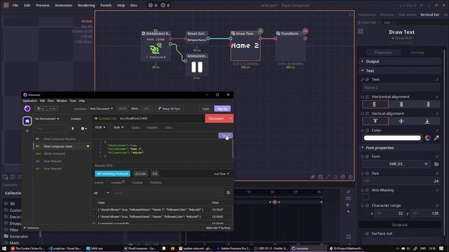Click the Send button in Insomnia

click(226, 135)
